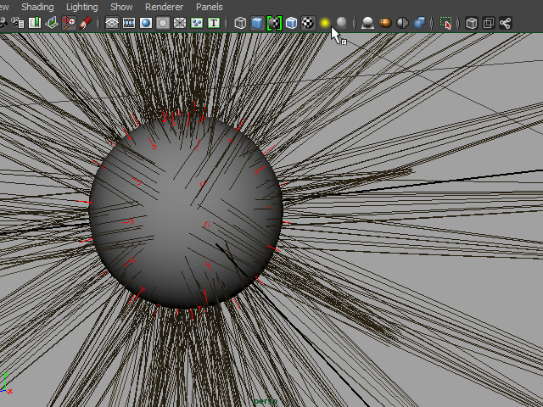Toggle the Safe Action overlay
Viewport: 543px width, 407px height.
(x=197, y=23)
